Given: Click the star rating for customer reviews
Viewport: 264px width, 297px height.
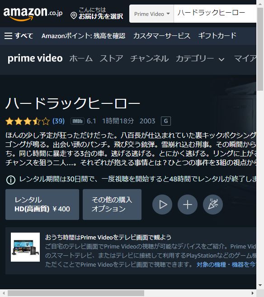Looking at the screenshot, I should click(28, 121).
